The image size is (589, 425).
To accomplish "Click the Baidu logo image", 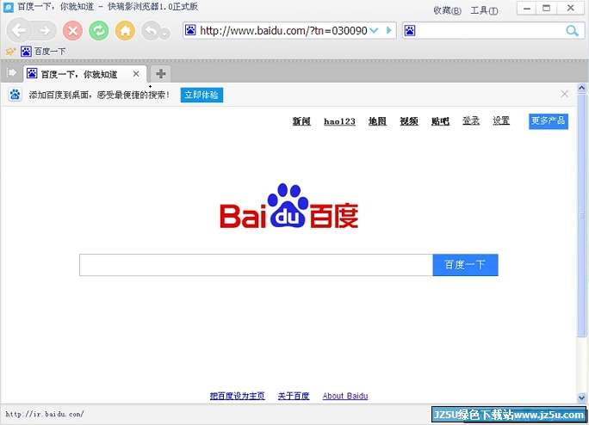I will (x=288, y=206).
